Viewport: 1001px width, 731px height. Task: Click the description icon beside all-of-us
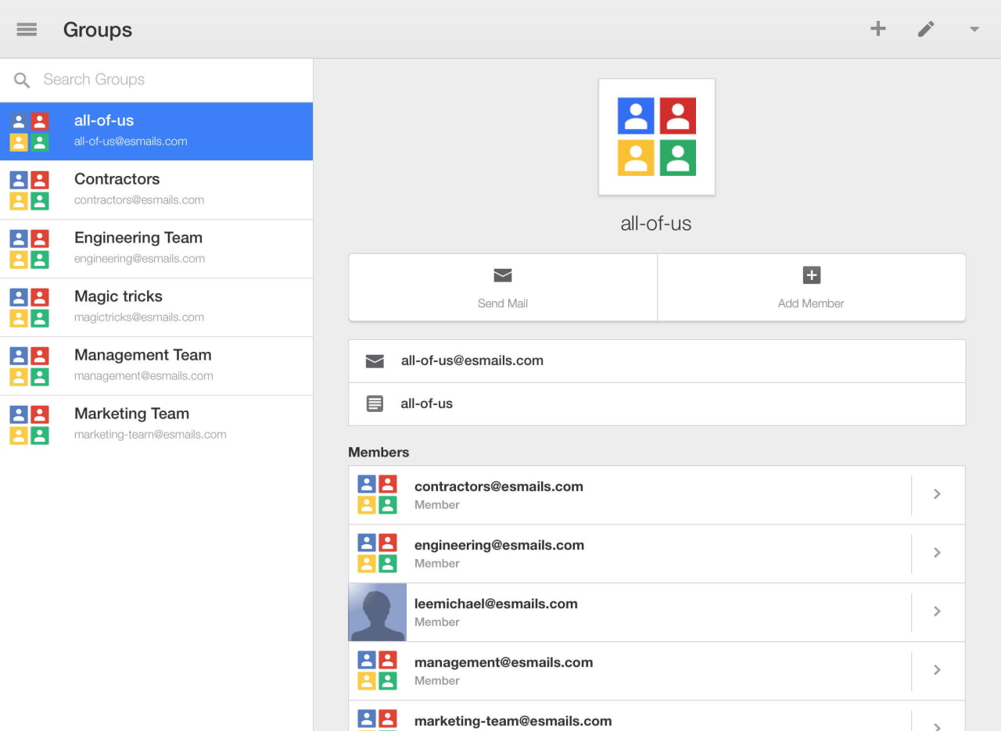[x=375, y=404]
